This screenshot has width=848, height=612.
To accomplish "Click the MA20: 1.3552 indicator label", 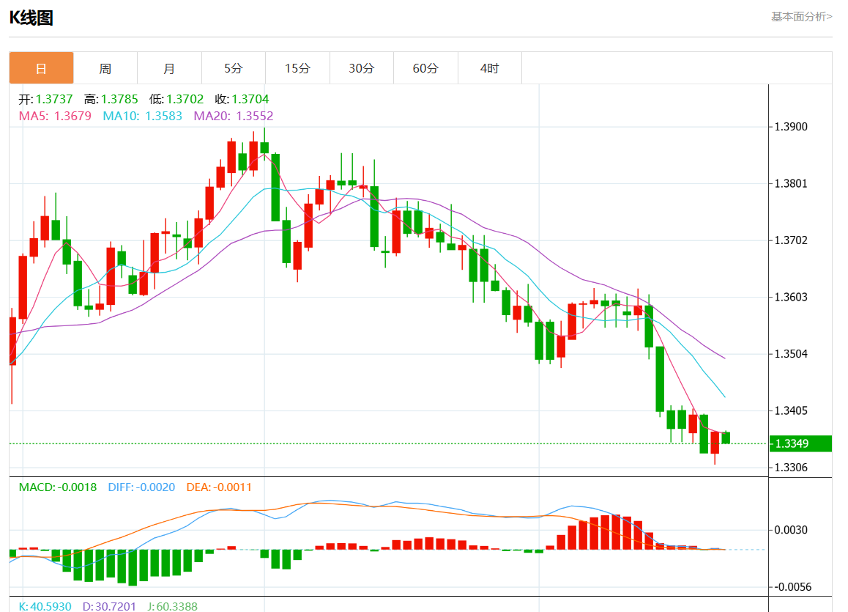I will pos(234,116).
